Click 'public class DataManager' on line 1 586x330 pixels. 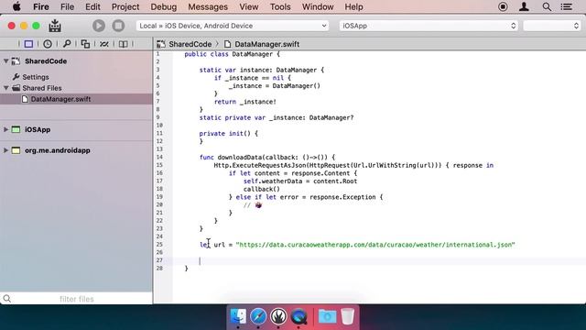click(x=228, y=54)
